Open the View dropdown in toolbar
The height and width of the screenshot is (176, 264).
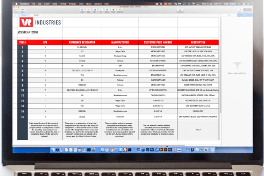pyautogui.click(x=16, y=10)
